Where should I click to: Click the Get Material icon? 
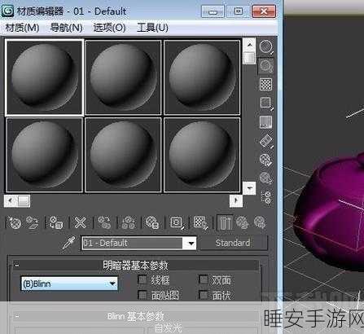tap(14, 222)
